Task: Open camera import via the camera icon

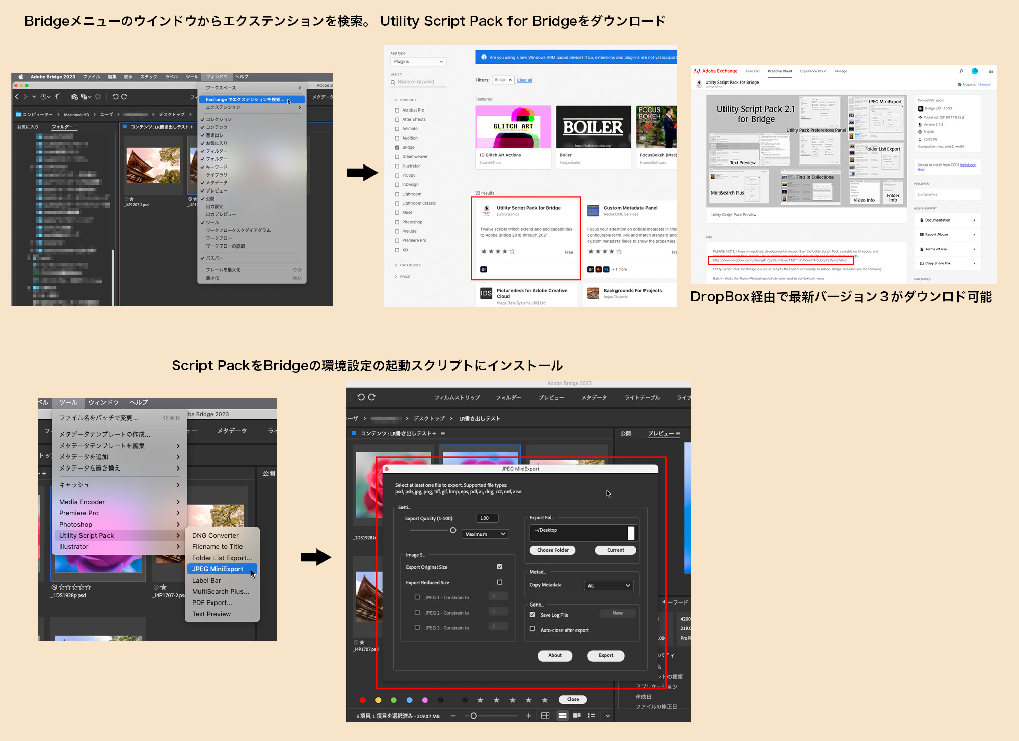Action: pos(74,96)
